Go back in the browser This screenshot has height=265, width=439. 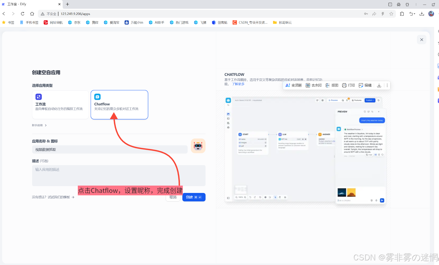4,14
